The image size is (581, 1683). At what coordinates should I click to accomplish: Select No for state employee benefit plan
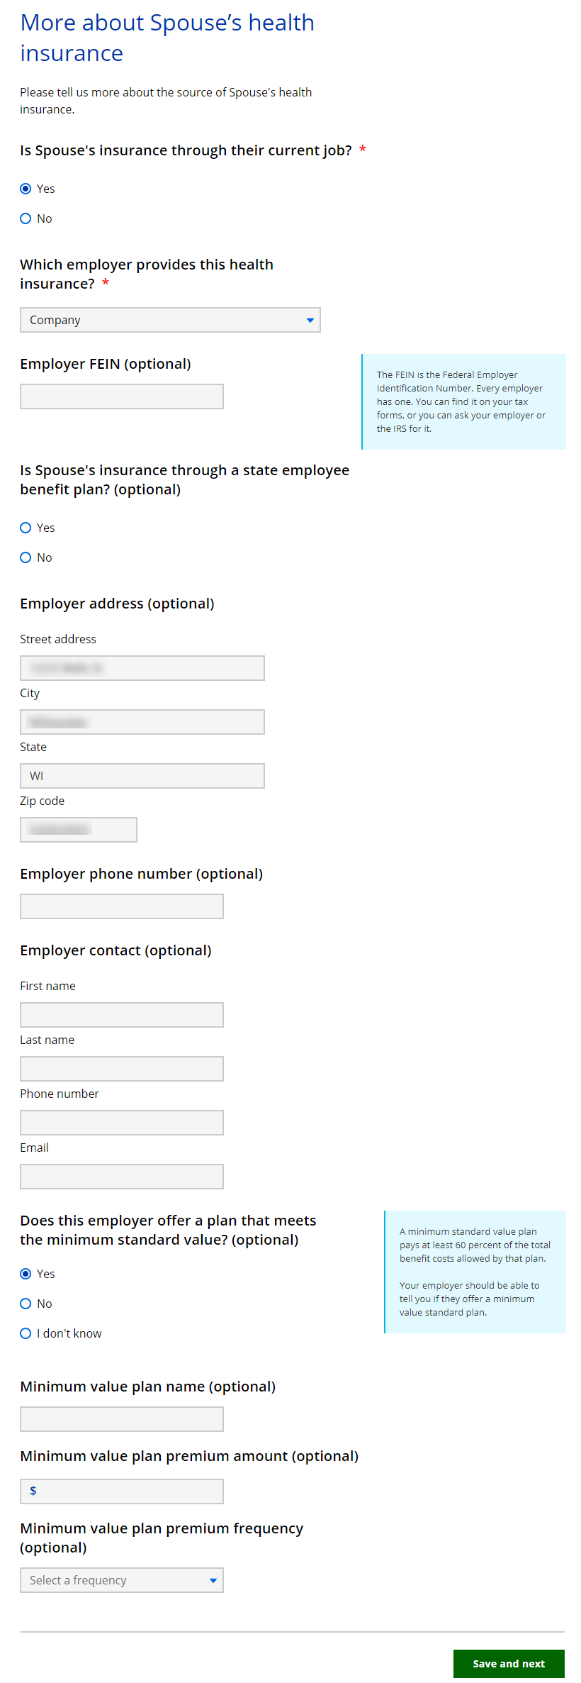pos(26,557)
